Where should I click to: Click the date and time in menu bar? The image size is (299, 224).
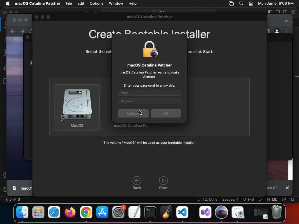[x=276, y=3]
